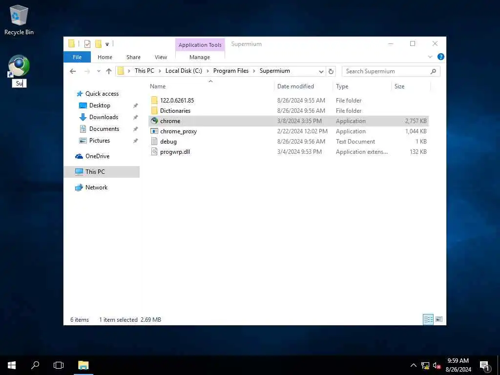Open Task View on the taskbar
500x375 pixels.
[59, 365]
